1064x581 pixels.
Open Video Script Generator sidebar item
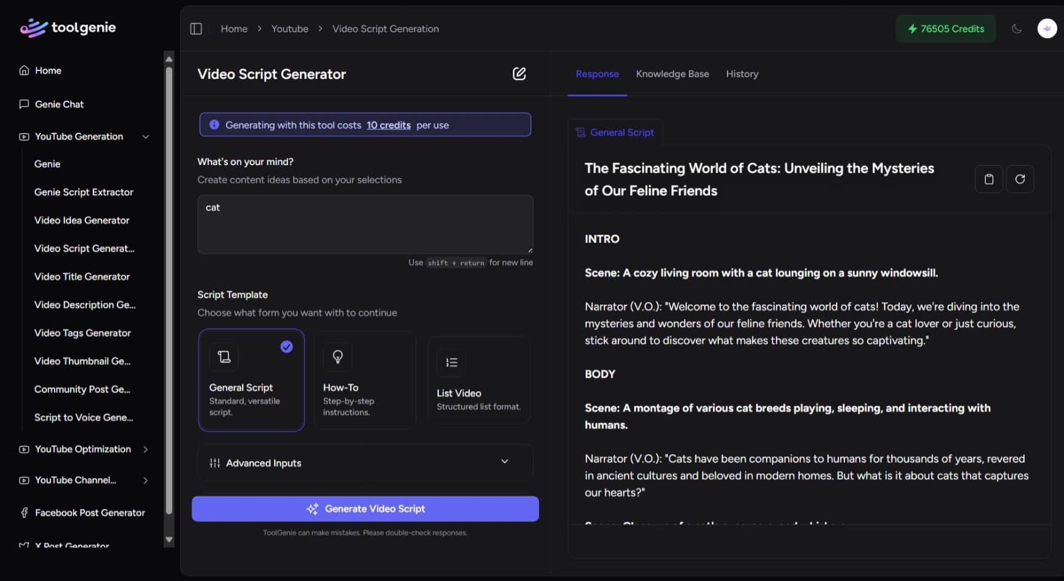(x=84, y=249)
